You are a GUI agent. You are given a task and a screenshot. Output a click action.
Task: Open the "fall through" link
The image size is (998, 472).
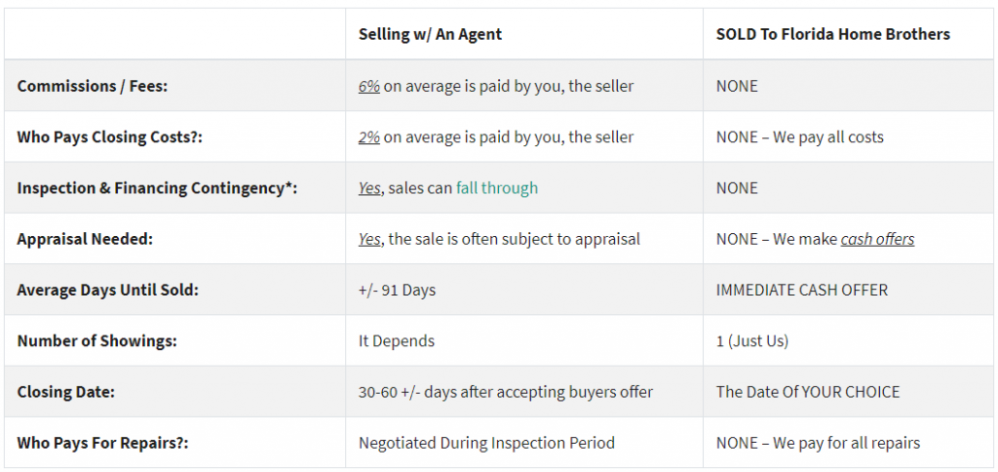click(496, 188)
